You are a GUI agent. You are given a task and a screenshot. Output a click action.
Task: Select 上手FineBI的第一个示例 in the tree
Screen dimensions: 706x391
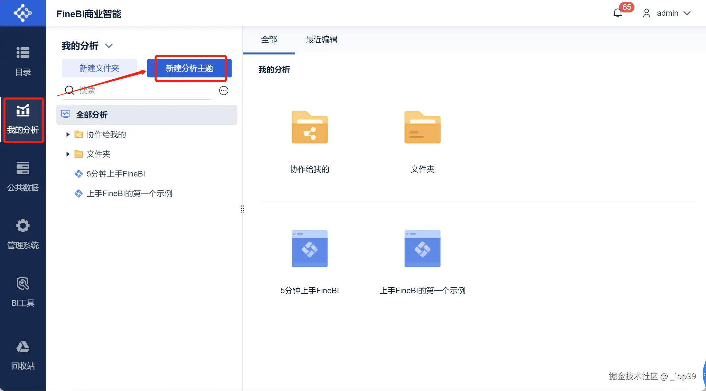point(129,194)
